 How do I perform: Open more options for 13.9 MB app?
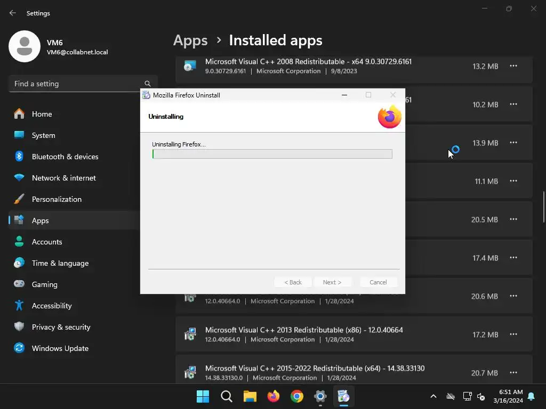(513, 143)
